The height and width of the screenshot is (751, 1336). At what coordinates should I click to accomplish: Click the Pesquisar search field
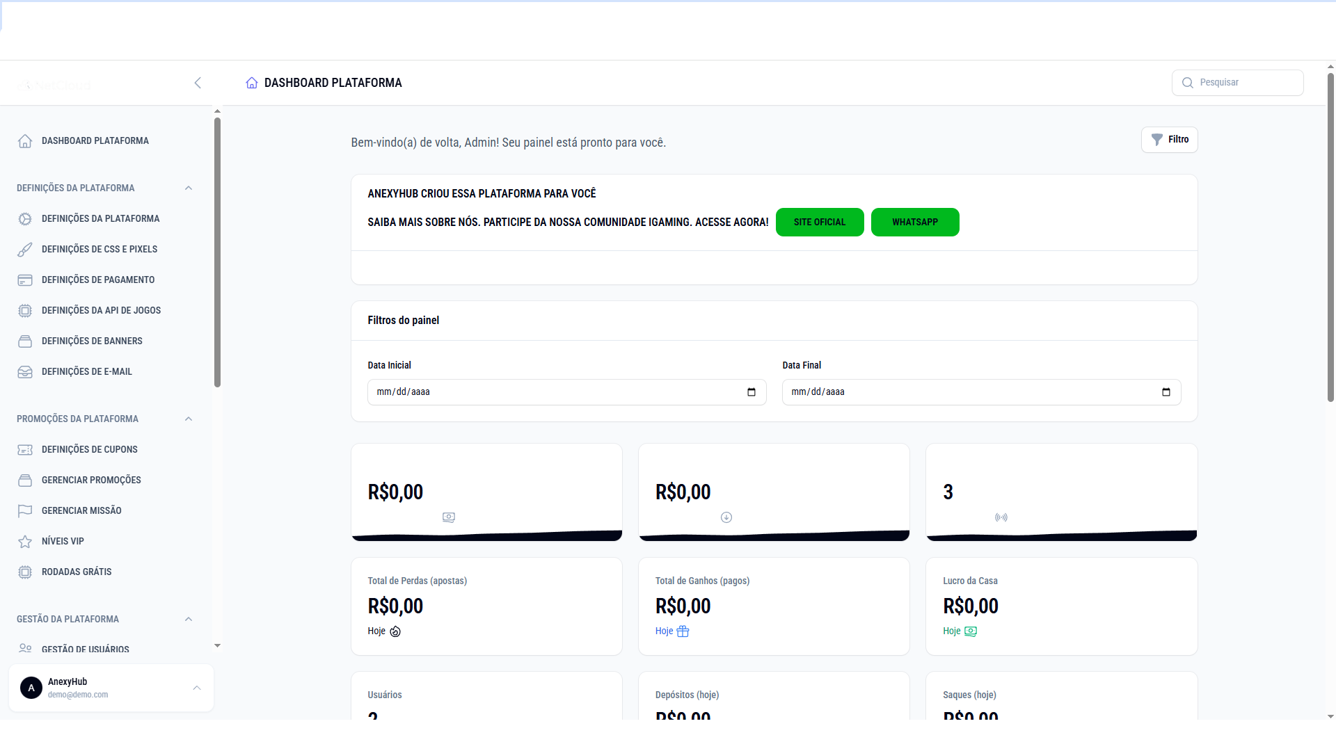1246,83
